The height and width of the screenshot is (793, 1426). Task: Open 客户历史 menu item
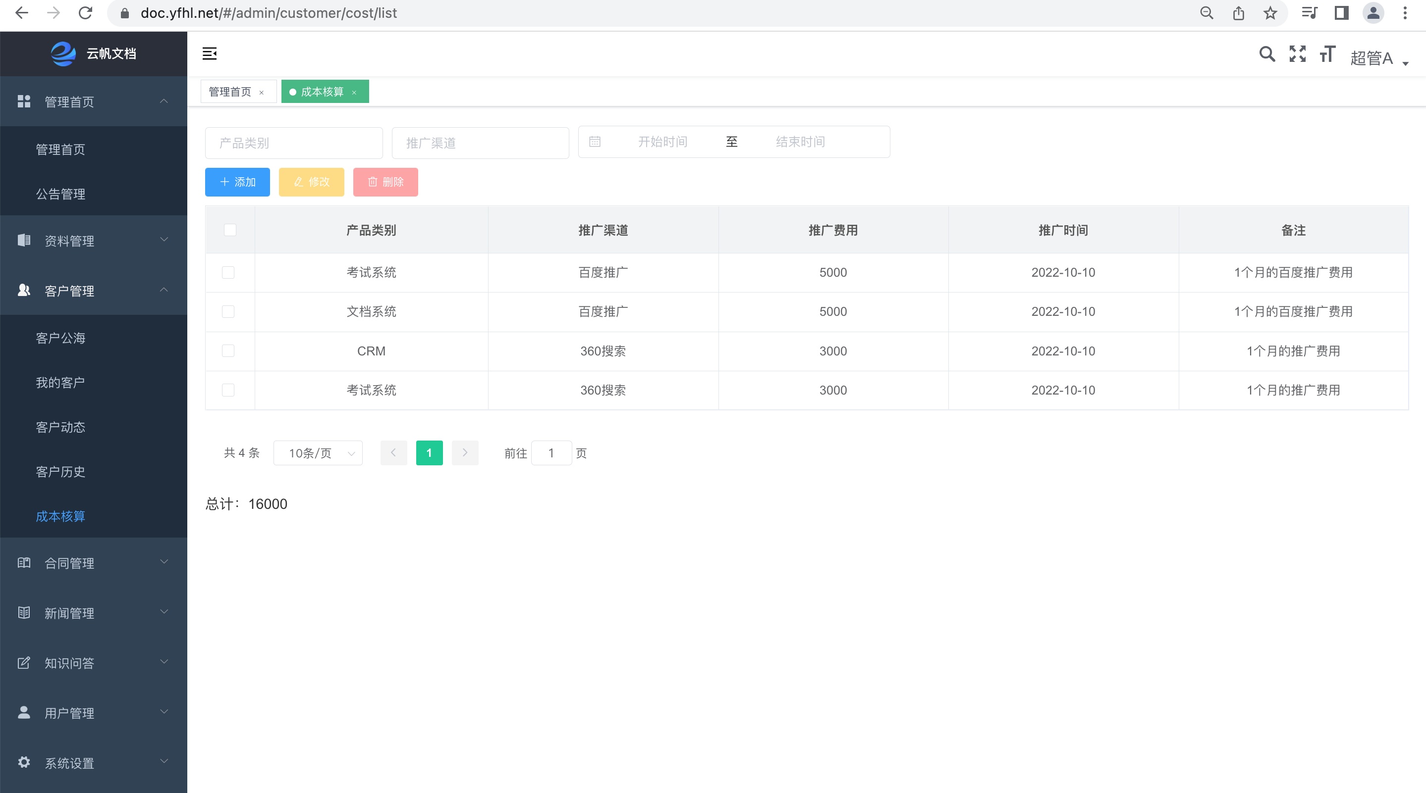click(94, 471)
